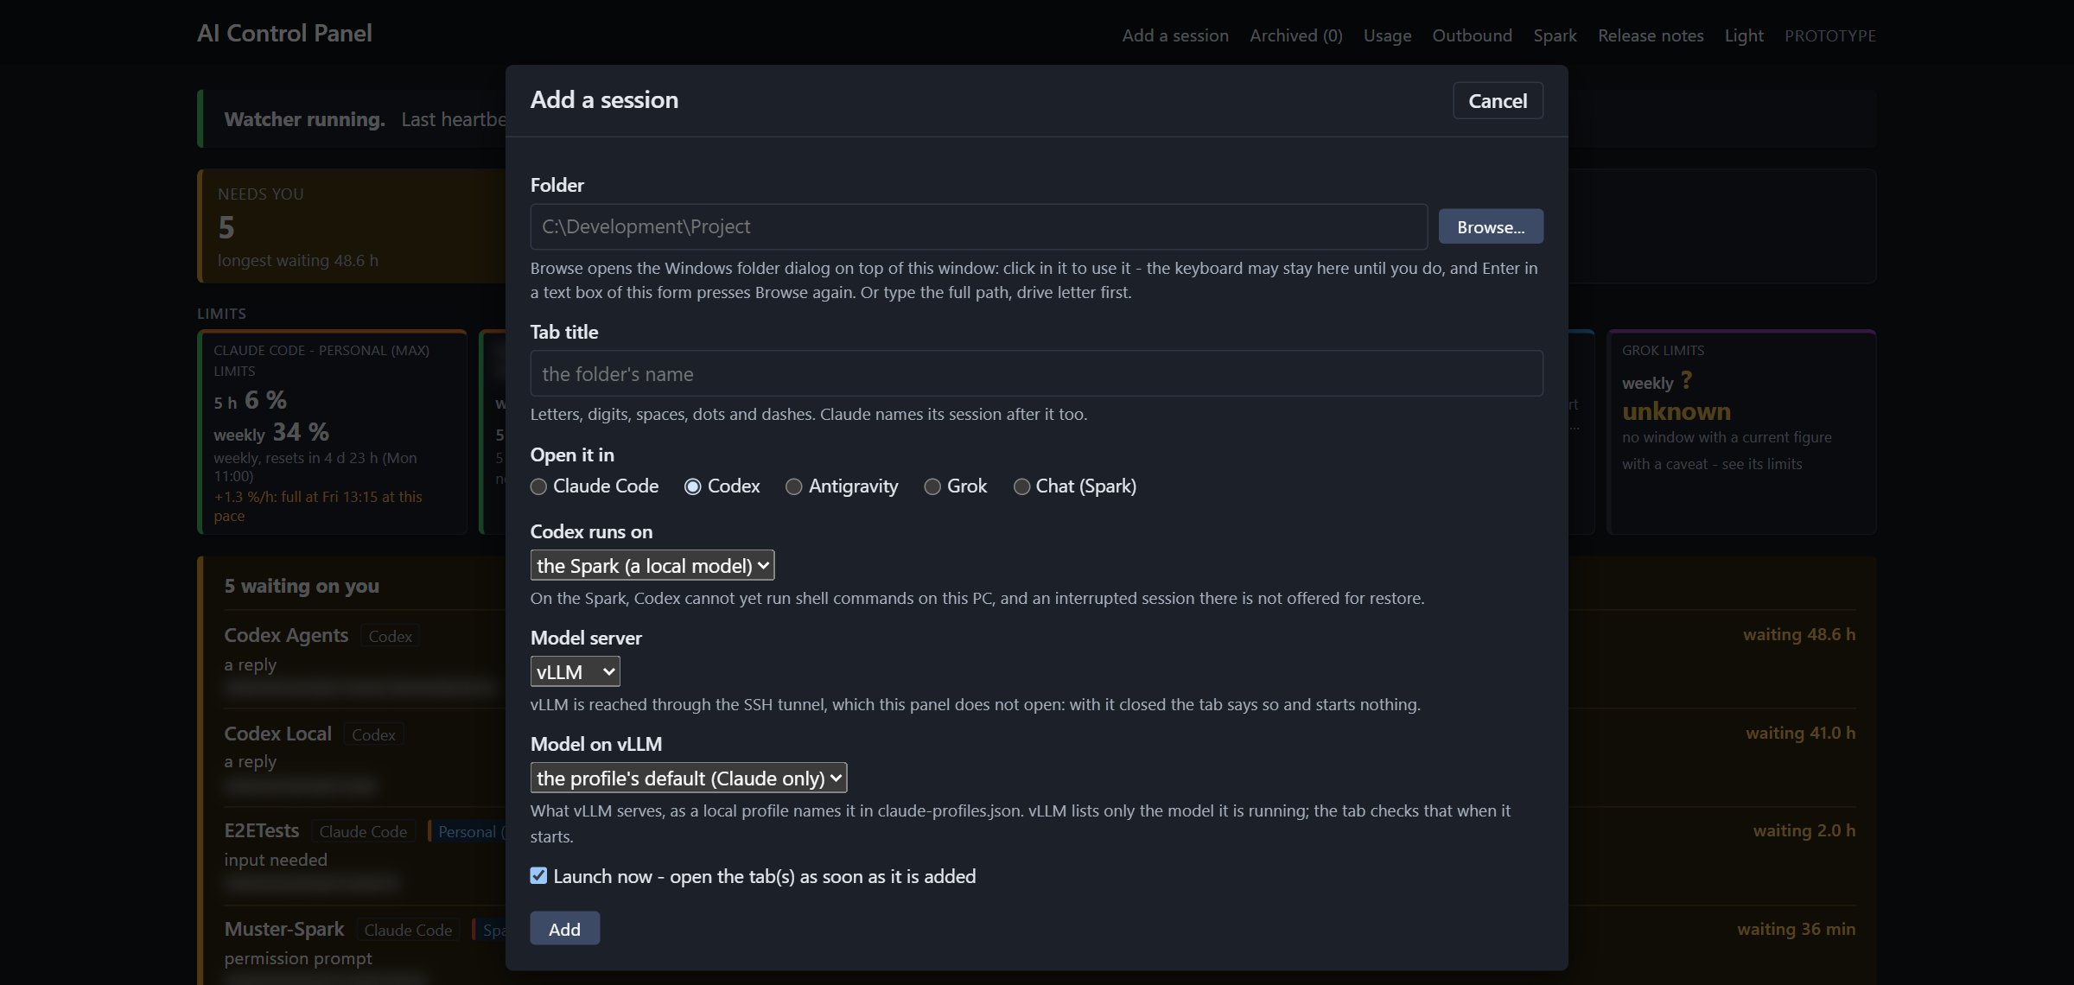Image resolution: width=2074 pixels, height=985 pixels.
Task: Click the 'waiting 36 min' text
Action: pos(1796,929)
